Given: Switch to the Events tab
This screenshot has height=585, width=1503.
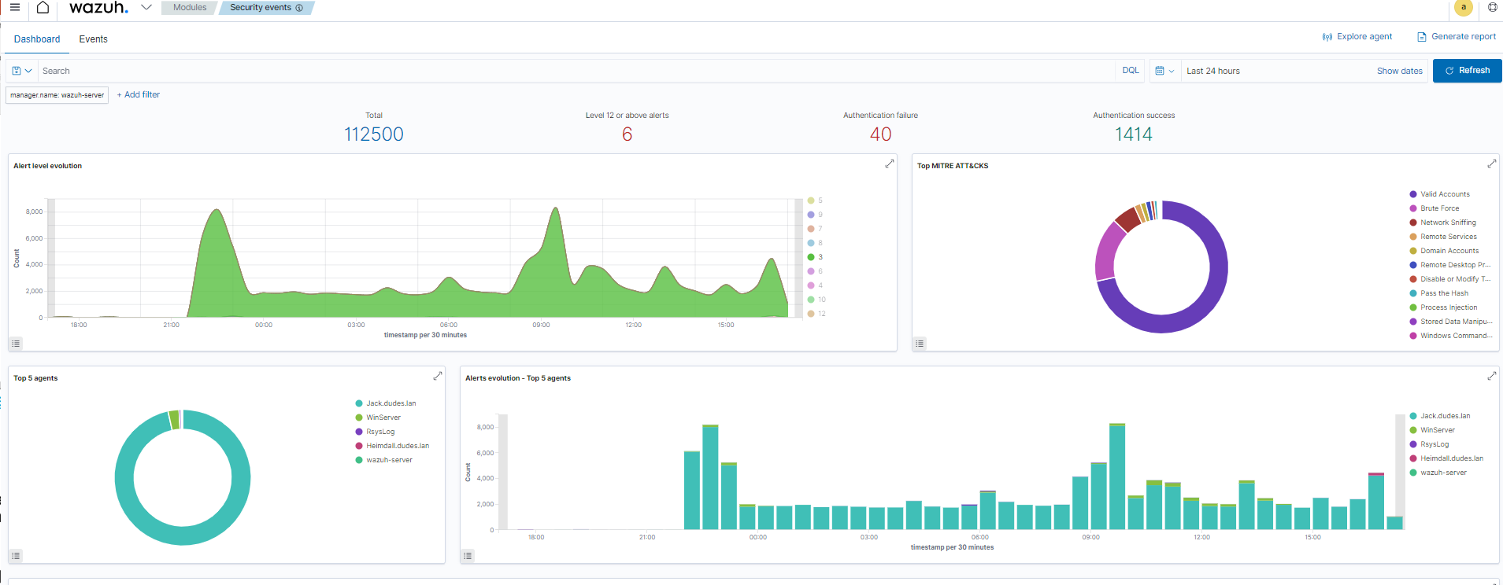Looking at the screenshot, I should tap(93, 39).
